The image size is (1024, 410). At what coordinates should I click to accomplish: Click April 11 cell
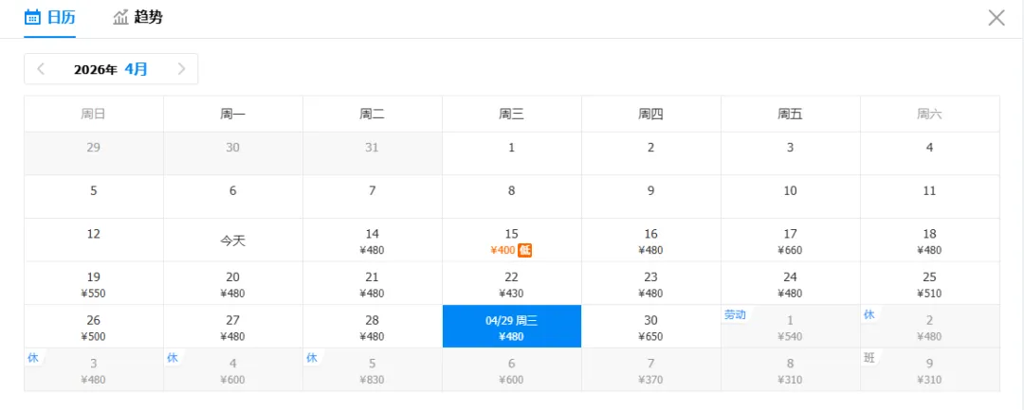click(930, 196)
